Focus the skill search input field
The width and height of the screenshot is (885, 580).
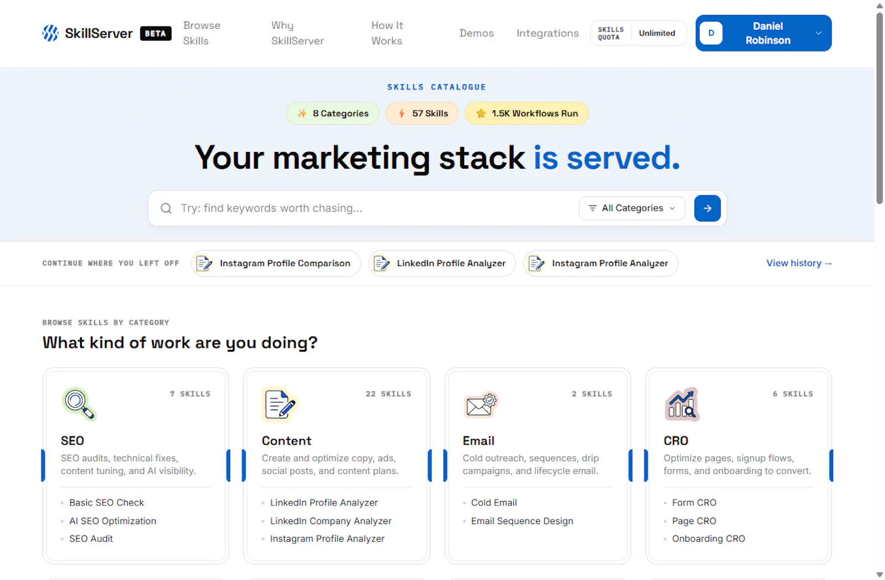pos(376,208)
